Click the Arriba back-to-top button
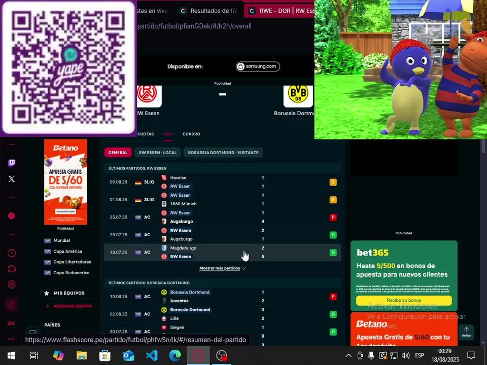The image size is (487, 365). tap(466, 332)
